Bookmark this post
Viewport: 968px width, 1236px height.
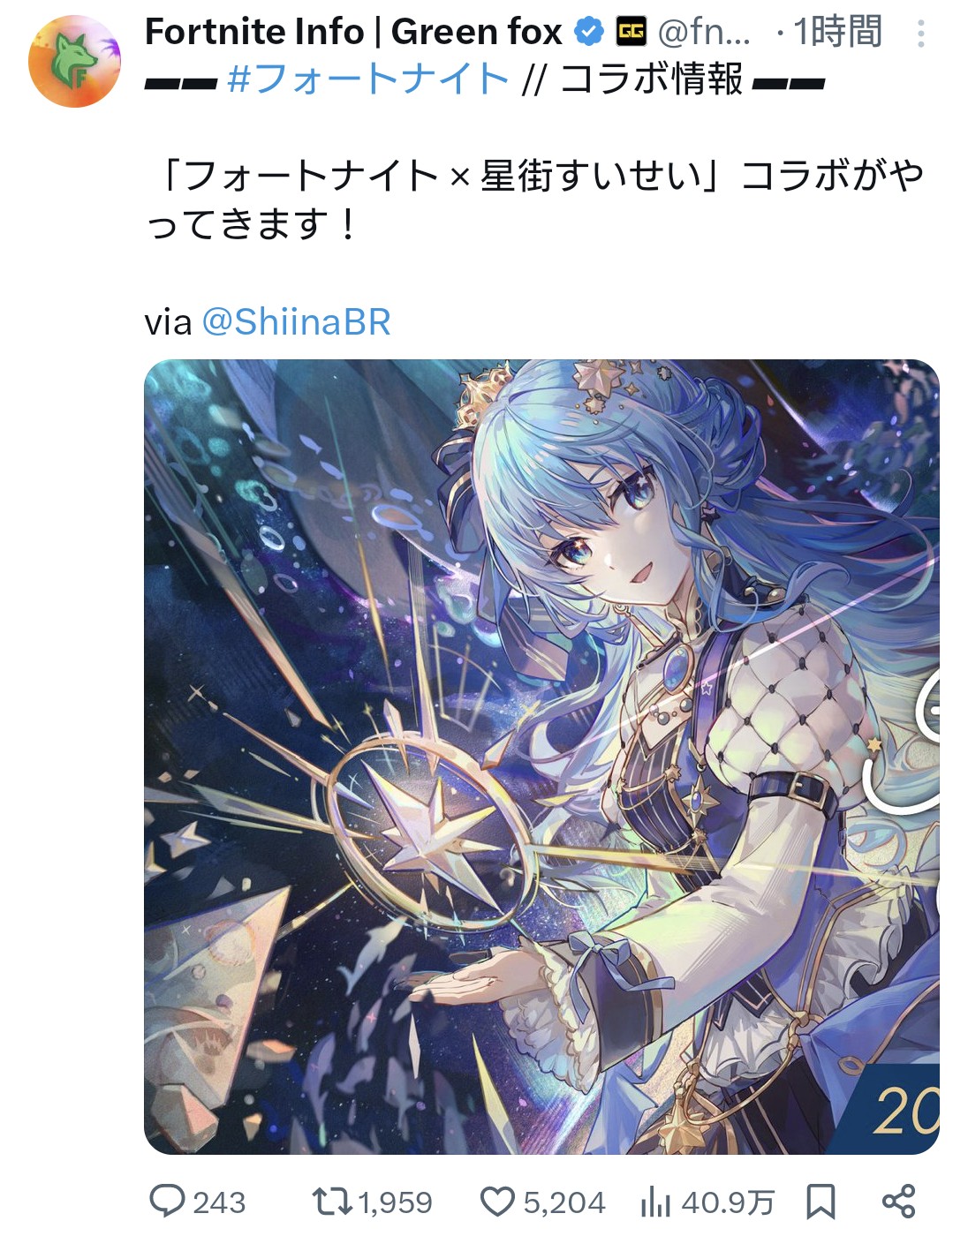click(x=821, y=1201)
